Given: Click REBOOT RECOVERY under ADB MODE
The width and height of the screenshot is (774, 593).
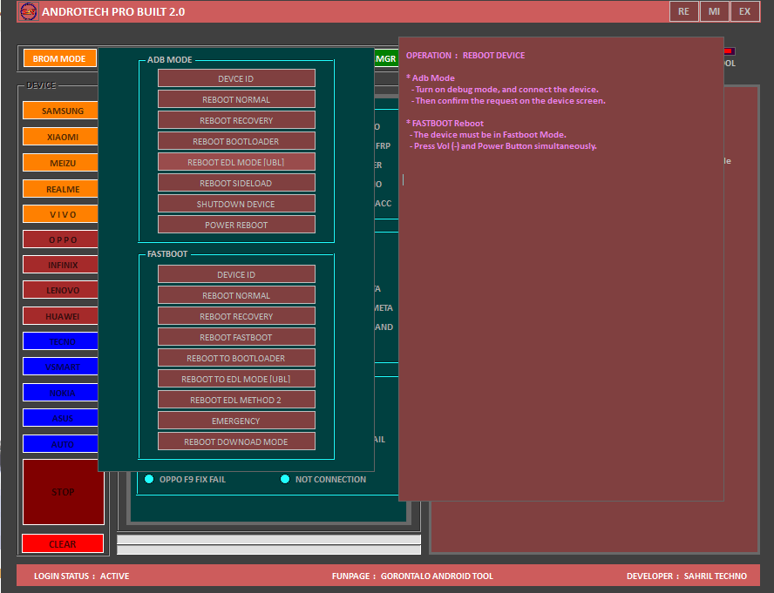Looking at the screenshot, I should click(236, 120).
